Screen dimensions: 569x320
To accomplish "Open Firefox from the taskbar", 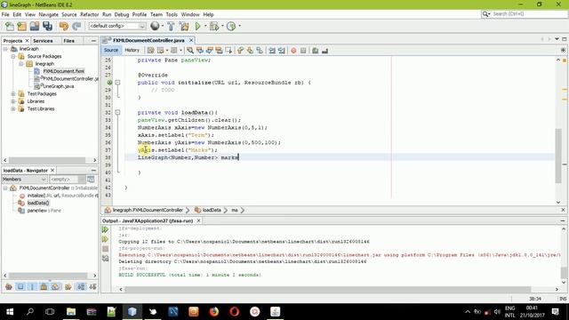I will pyautogui.click(x=214, y=312).
